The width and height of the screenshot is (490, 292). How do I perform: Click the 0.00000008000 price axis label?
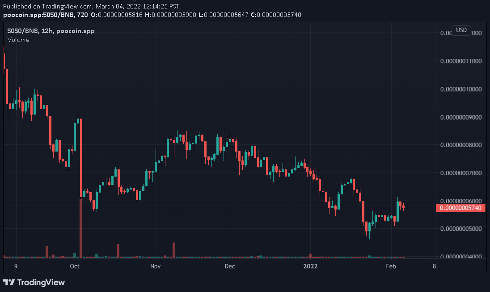tap(461, 145)
